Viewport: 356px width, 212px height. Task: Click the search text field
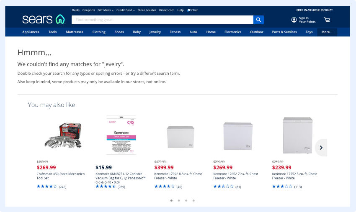tap(162, 20)
